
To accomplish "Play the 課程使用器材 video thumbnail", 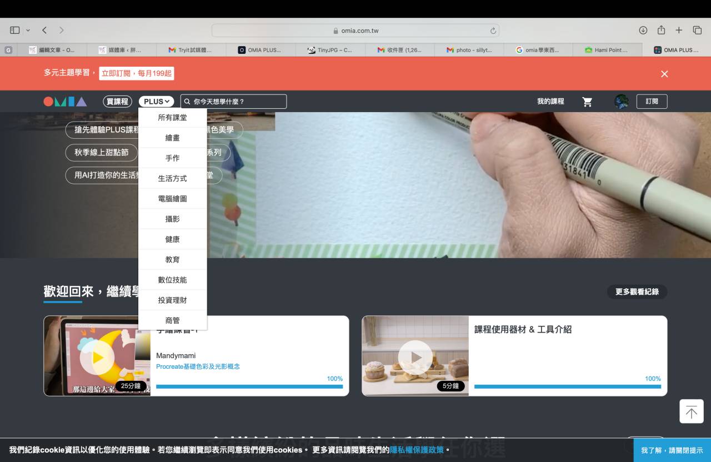I will [x=415, y=357].
